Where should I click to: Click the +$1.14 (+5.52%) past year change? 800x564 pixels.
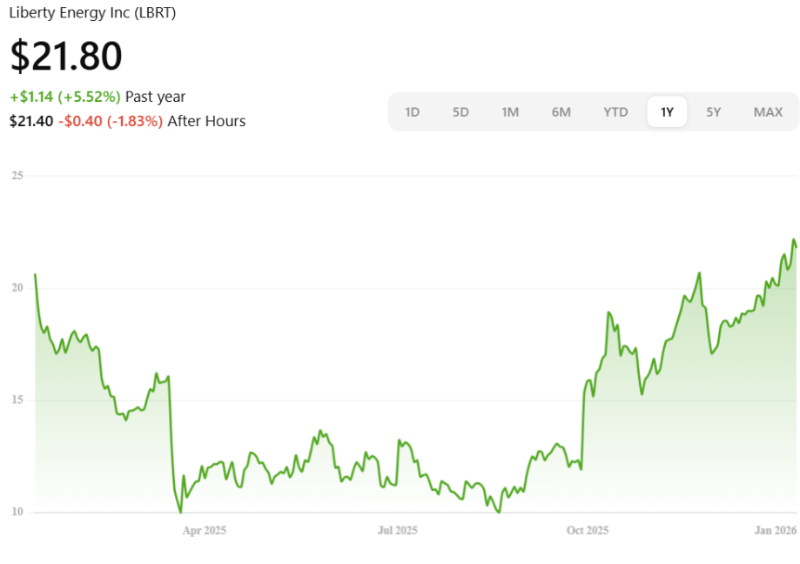coord(65,97)
